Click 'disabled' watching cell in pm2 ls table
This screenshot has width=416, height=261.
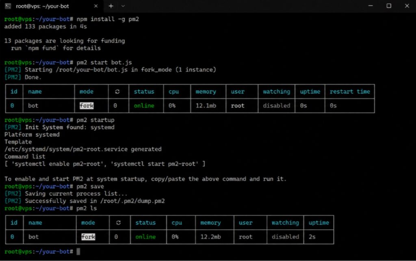pyautogui.click(x=285, y=237)
